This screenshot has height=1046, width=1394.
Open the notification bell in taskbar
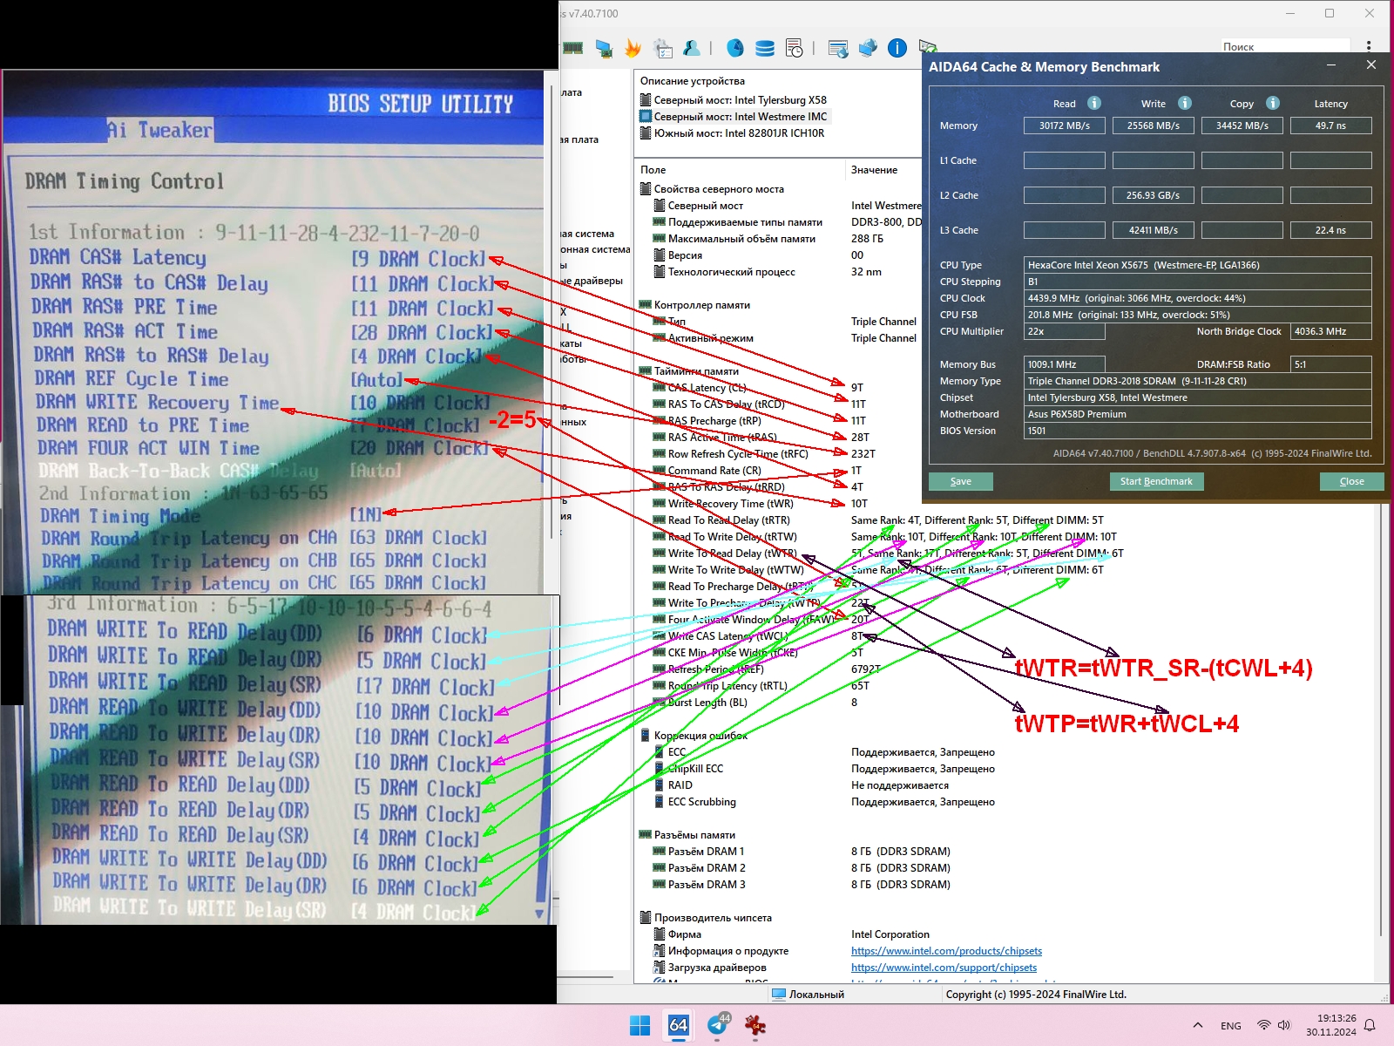[1370, 1025]
